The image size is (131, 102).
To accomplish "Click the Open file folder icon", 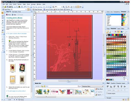I will 5,7.
